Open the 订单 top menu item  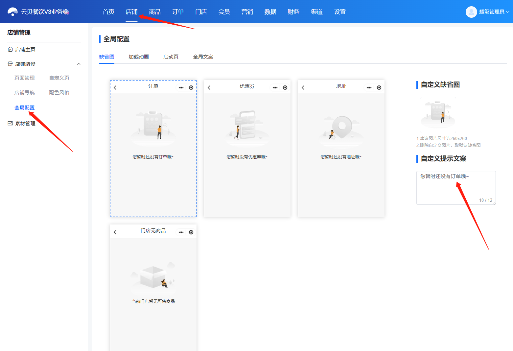[178, 12]
